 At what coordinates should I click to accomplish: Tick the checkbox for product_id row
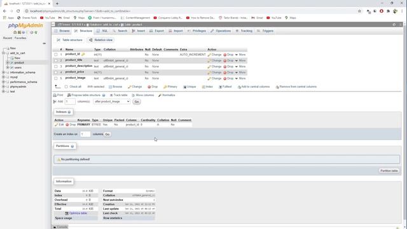[56, 55]
